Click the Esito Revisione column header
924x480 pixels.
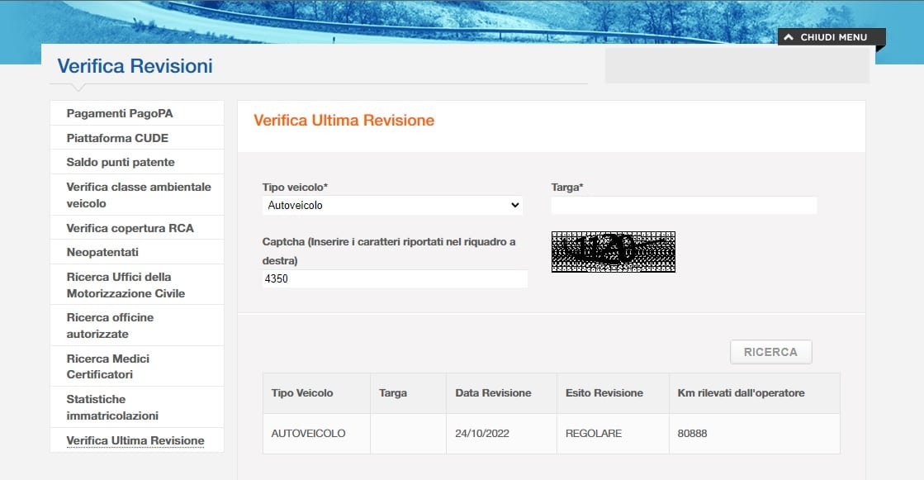(x=613, y=393)
